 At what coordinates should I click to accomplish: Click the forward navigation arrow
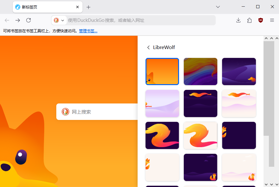(x=18, y=20)
